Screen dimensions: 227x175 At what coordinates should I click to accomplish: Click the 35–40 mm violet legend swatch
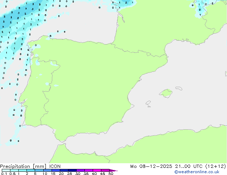tap(88, 170)
